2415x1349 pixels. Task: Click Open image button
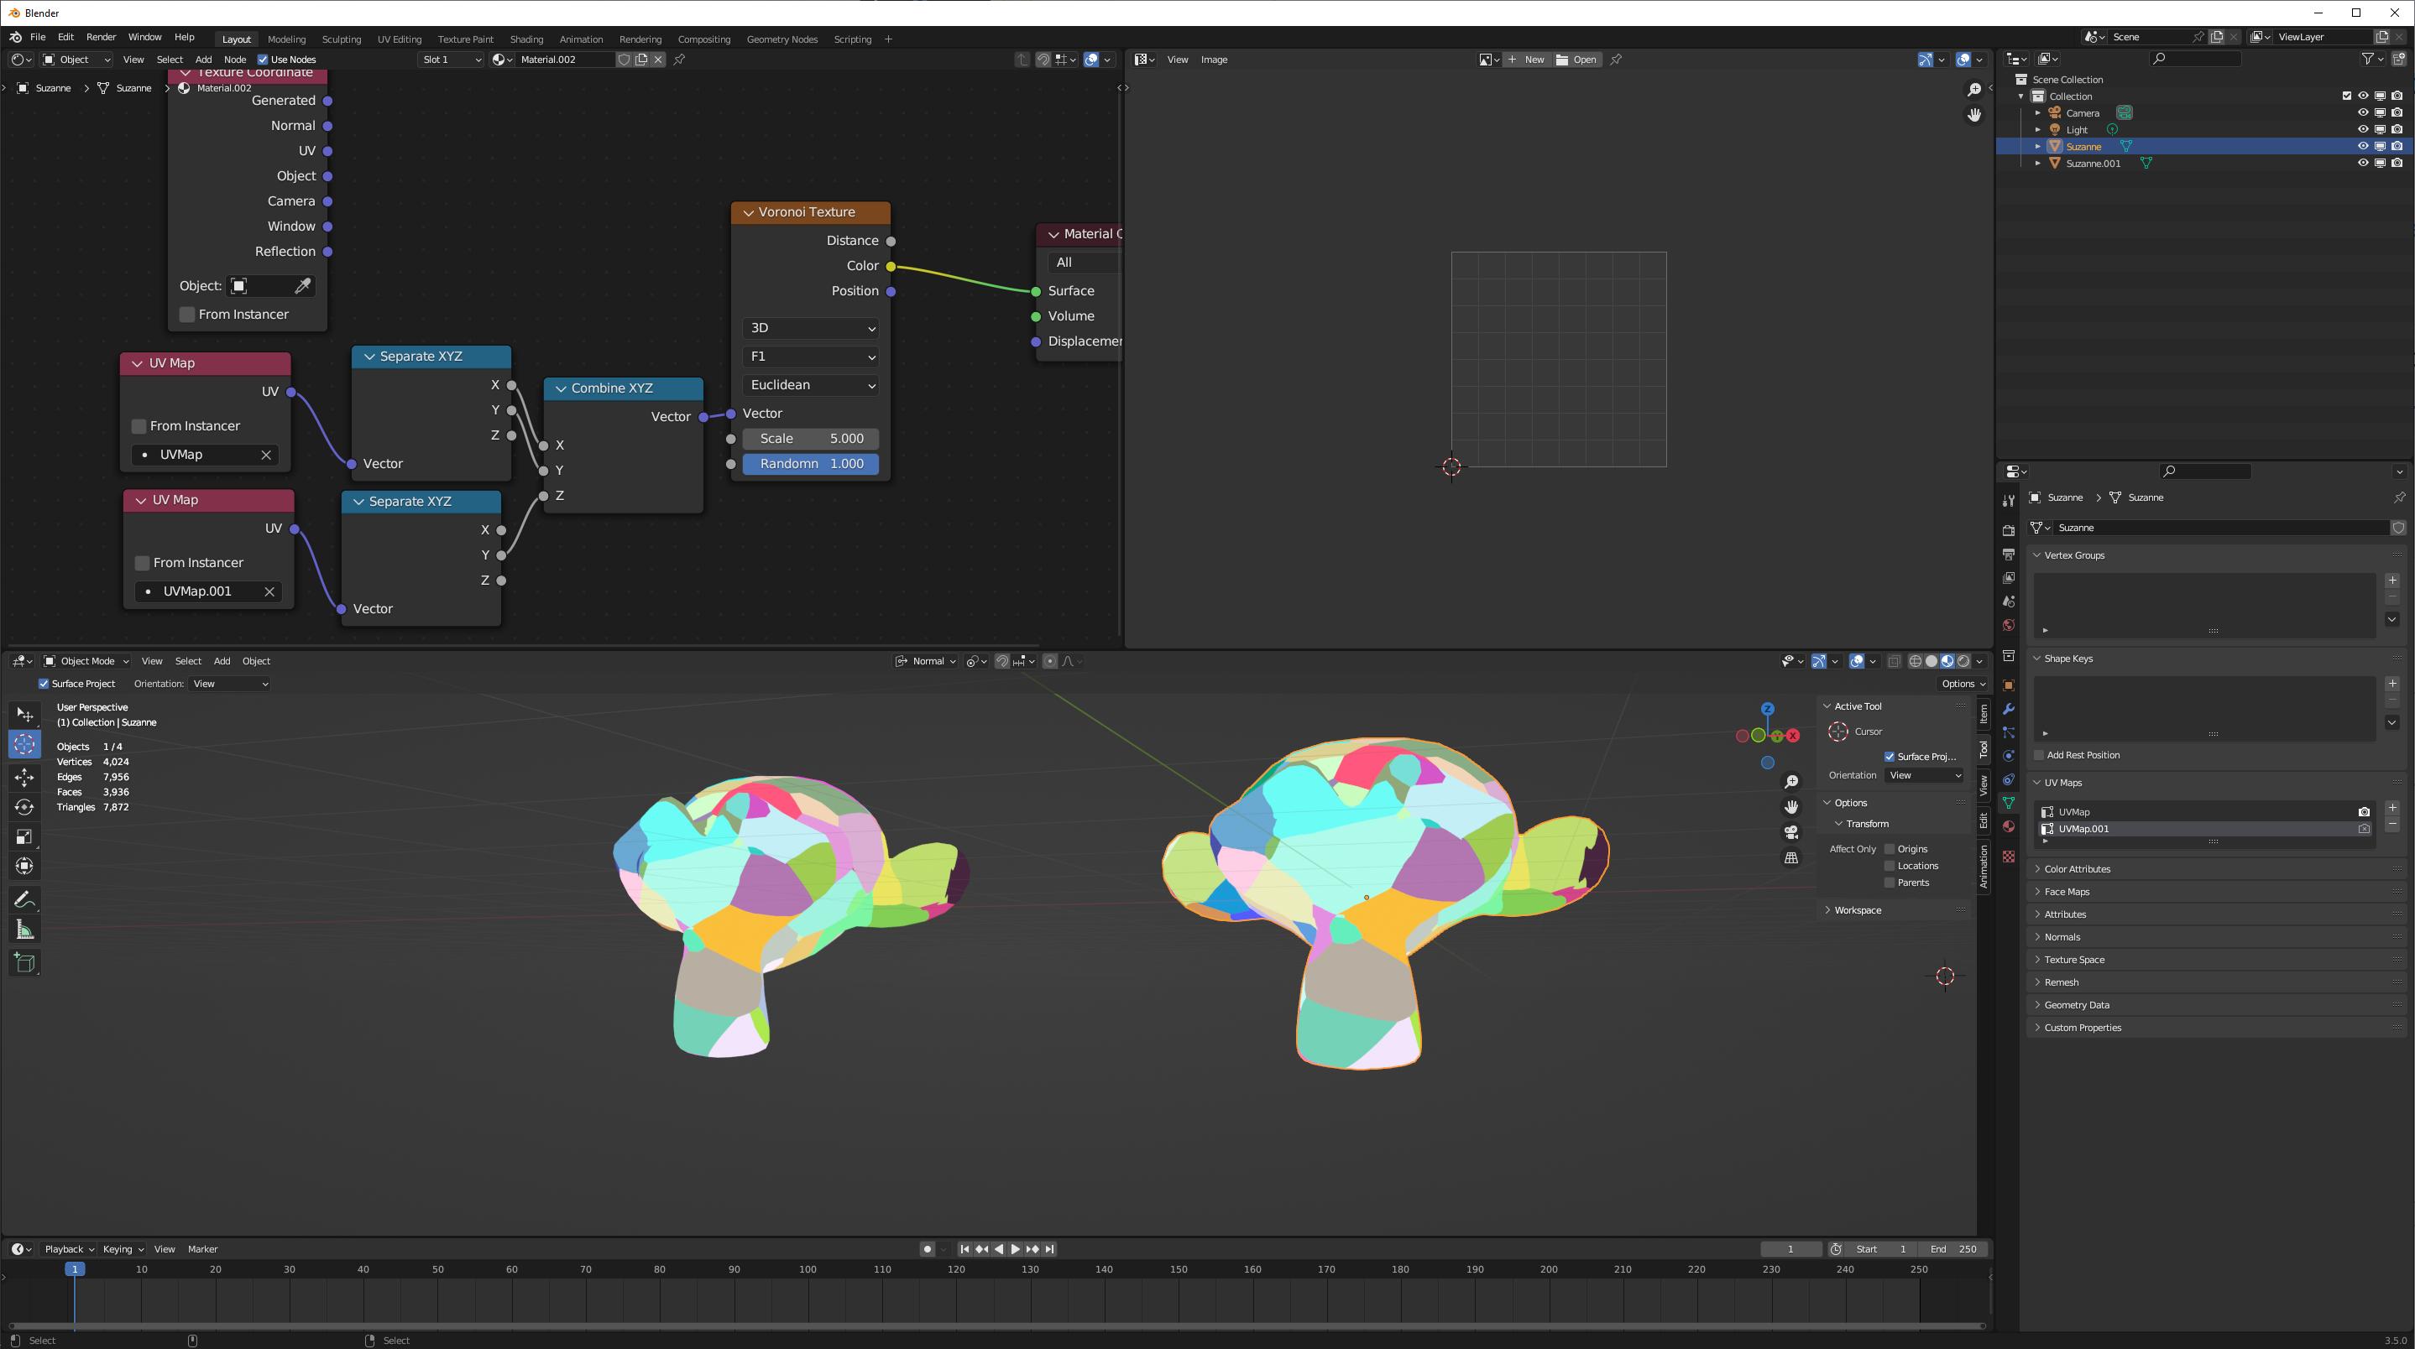(1578, 59)
